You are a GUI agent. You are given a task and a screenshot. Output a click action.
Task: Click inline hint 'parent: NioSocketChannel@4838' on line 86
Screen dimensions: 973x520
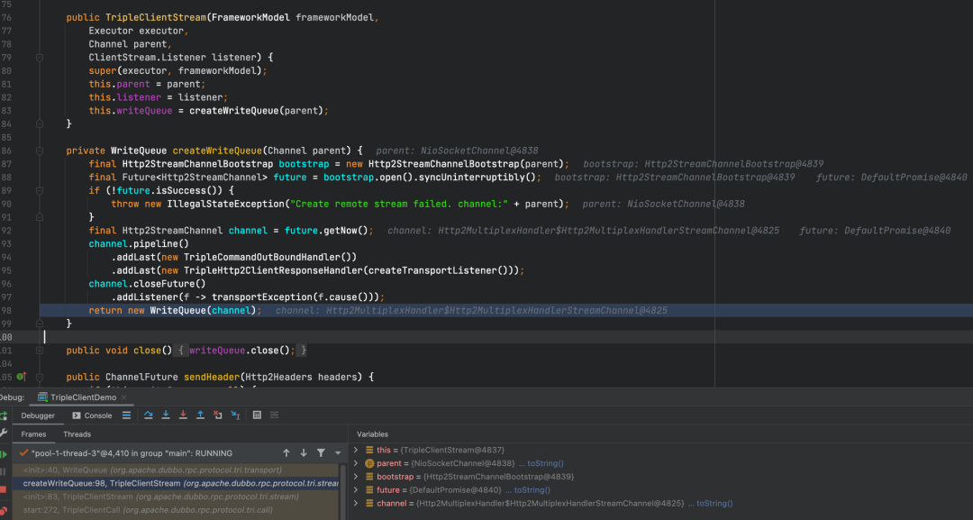pos(457,151)
